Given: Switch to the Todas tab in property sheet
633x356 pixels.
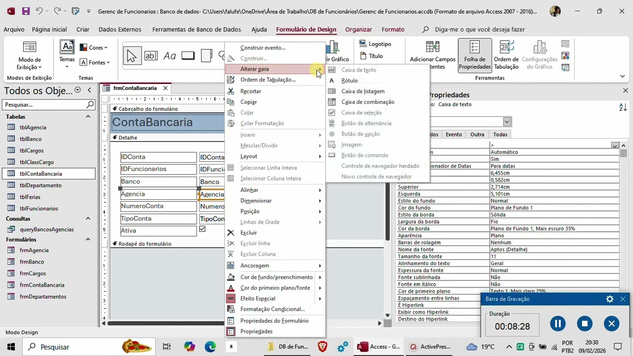Looking at the screenshot, I should (500, 134).
